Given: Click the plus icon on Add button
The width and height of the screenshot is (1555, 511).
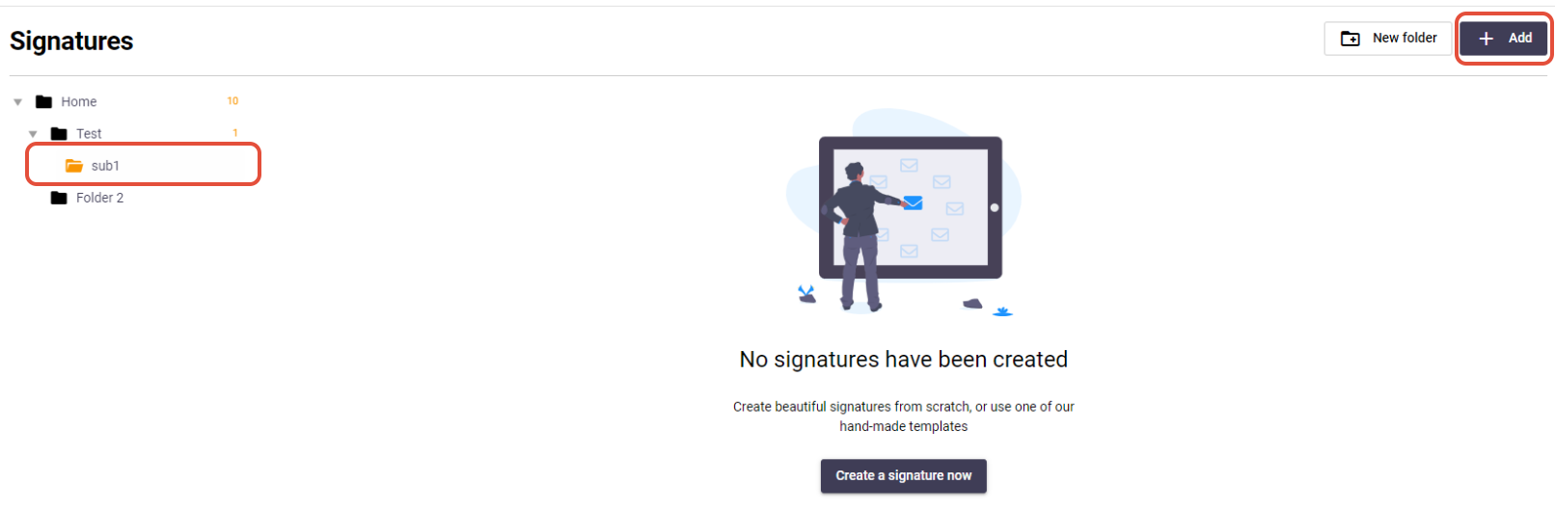Looking at the screenshot, I should (1487, 39).
